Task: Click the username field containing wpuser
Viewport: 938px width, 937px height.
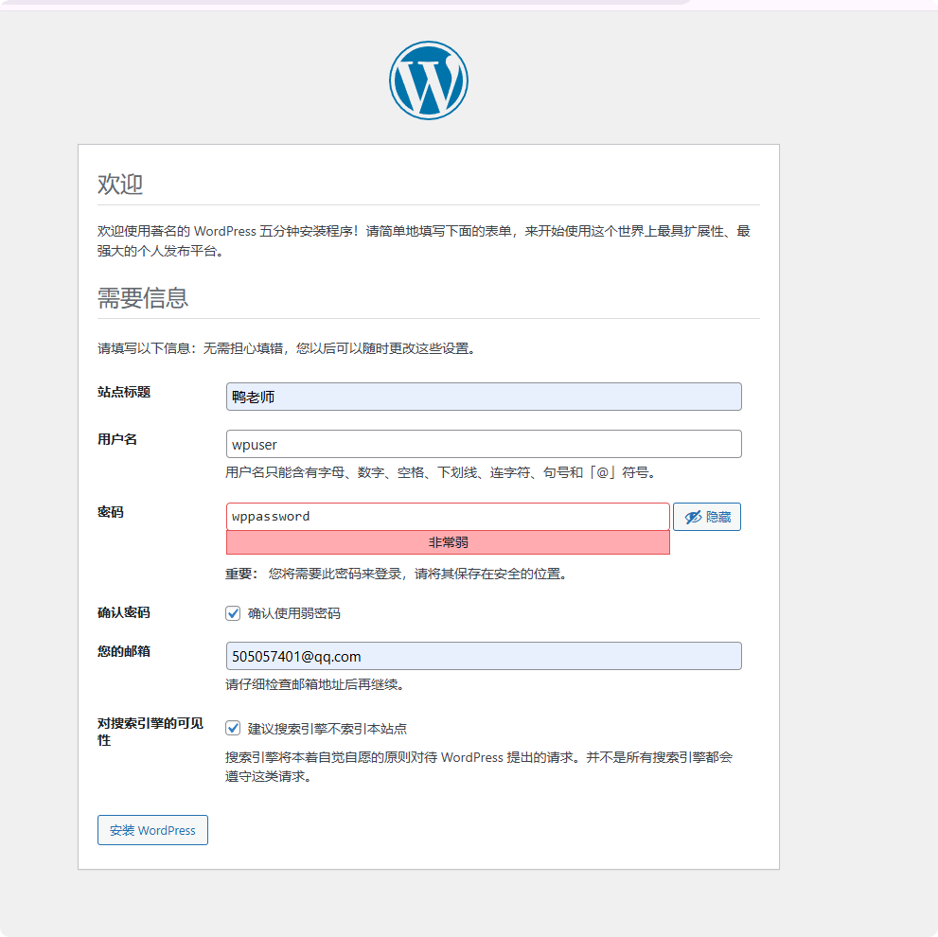Action: point(484,444)
